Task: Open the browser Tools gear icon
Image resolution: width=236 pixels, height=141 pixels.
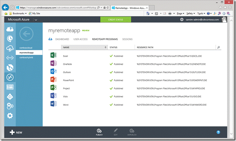Action: [x=230, y=8]
